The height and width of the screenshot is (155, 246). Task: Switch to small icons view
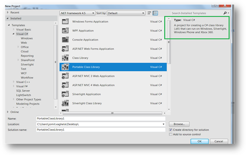(x=149, y=13)
